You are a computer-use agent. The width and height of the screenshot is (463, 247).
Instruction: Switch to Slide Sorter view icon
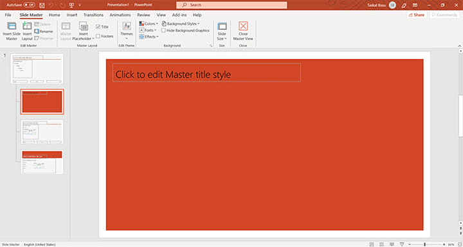tap(381, 244)
